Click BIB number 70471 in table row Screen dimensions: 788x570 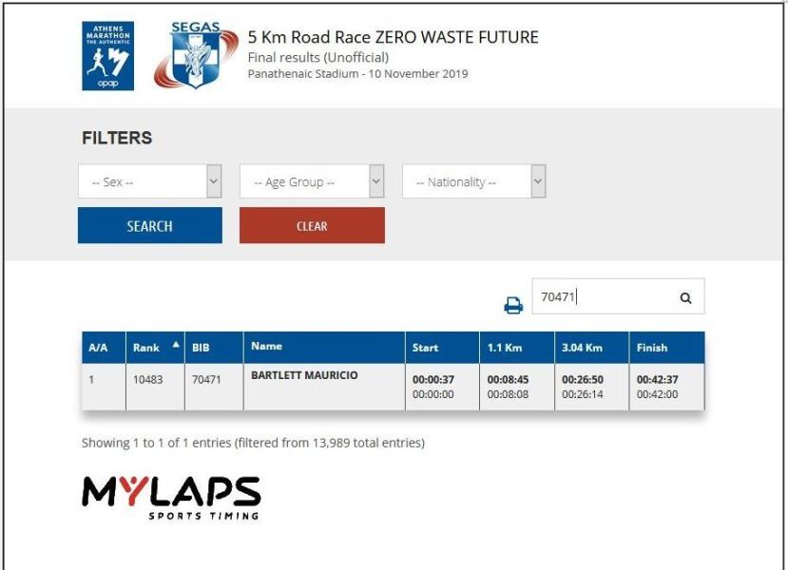pos(206,380)
